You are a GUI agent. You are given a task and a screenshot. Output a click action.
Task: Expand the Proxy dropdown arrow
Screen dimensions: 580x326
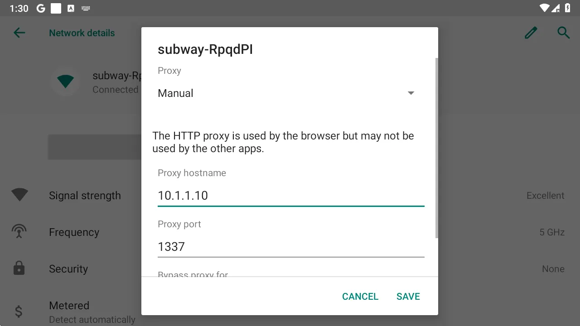point(411,93)
